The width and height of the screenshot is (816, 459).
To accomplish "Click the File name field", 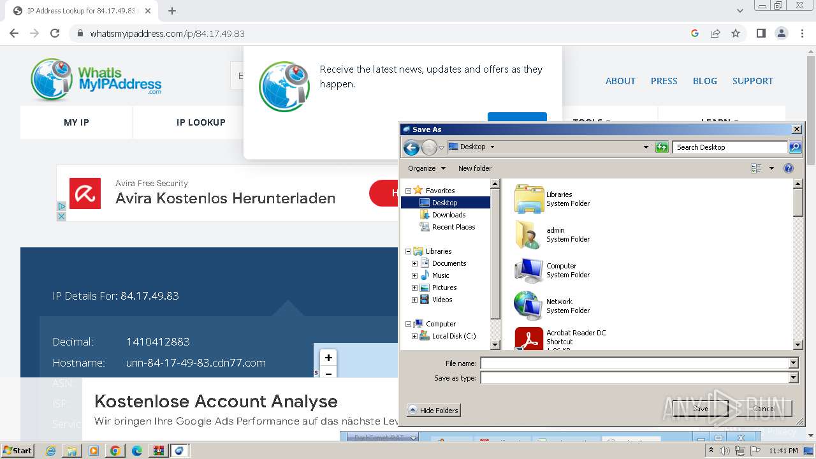I will tap(634, 363).
